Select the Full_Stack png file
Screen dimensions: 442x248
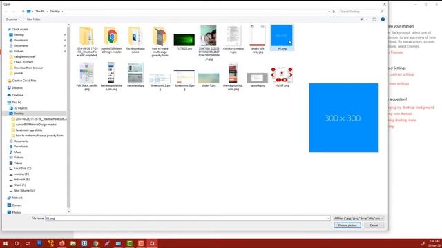tap(86, 76)
